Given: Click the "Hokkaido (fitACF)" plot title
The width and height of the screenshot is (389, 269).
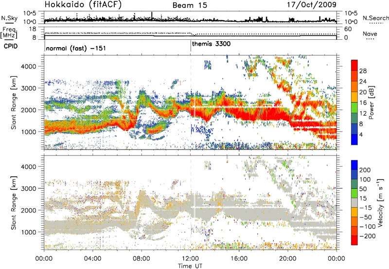Looking at the screenshot, I should click(83, 5).
